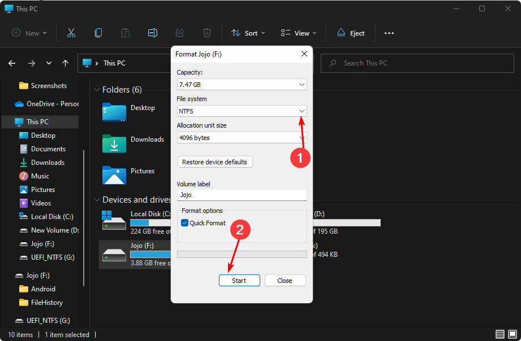Image resolution: width=521 pixels, height=341 pixels.
Task: Open Documents in the sidebar
Action: pyautogui.click(x=42, y=149)
